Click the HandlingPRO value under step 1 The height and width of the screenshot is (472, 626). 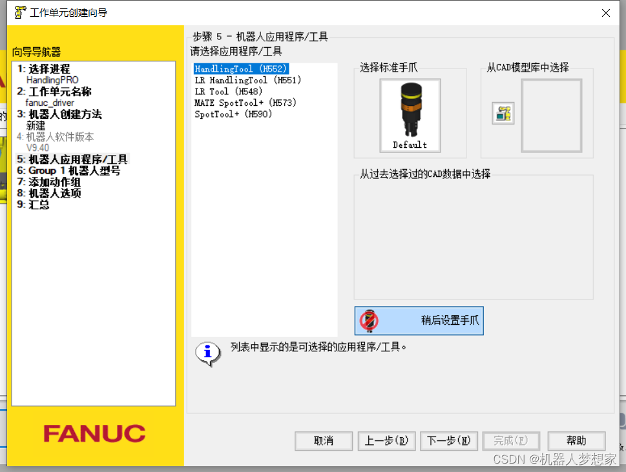pyautogui.click(x=53, y=80)
